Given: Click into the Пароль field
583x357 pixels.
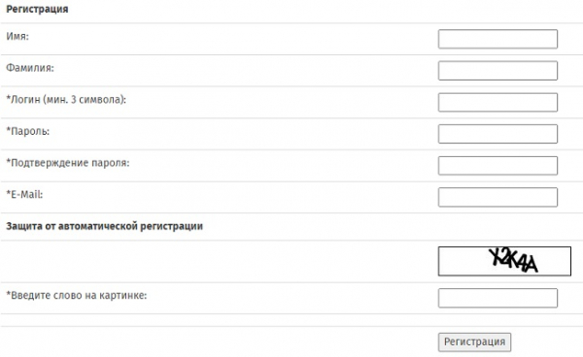Looking at the screenshot, I should click(497, 134).
